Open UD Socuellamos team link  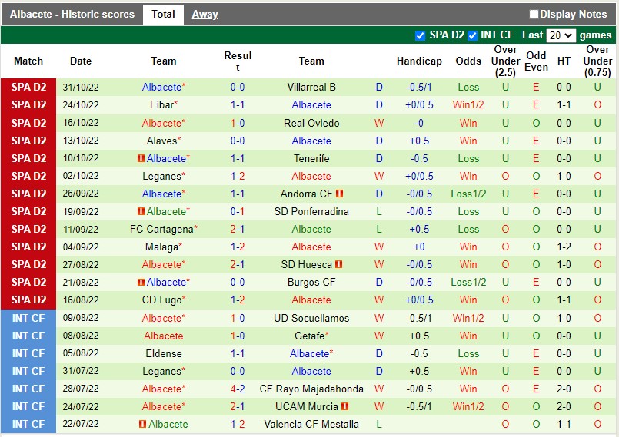311,318
